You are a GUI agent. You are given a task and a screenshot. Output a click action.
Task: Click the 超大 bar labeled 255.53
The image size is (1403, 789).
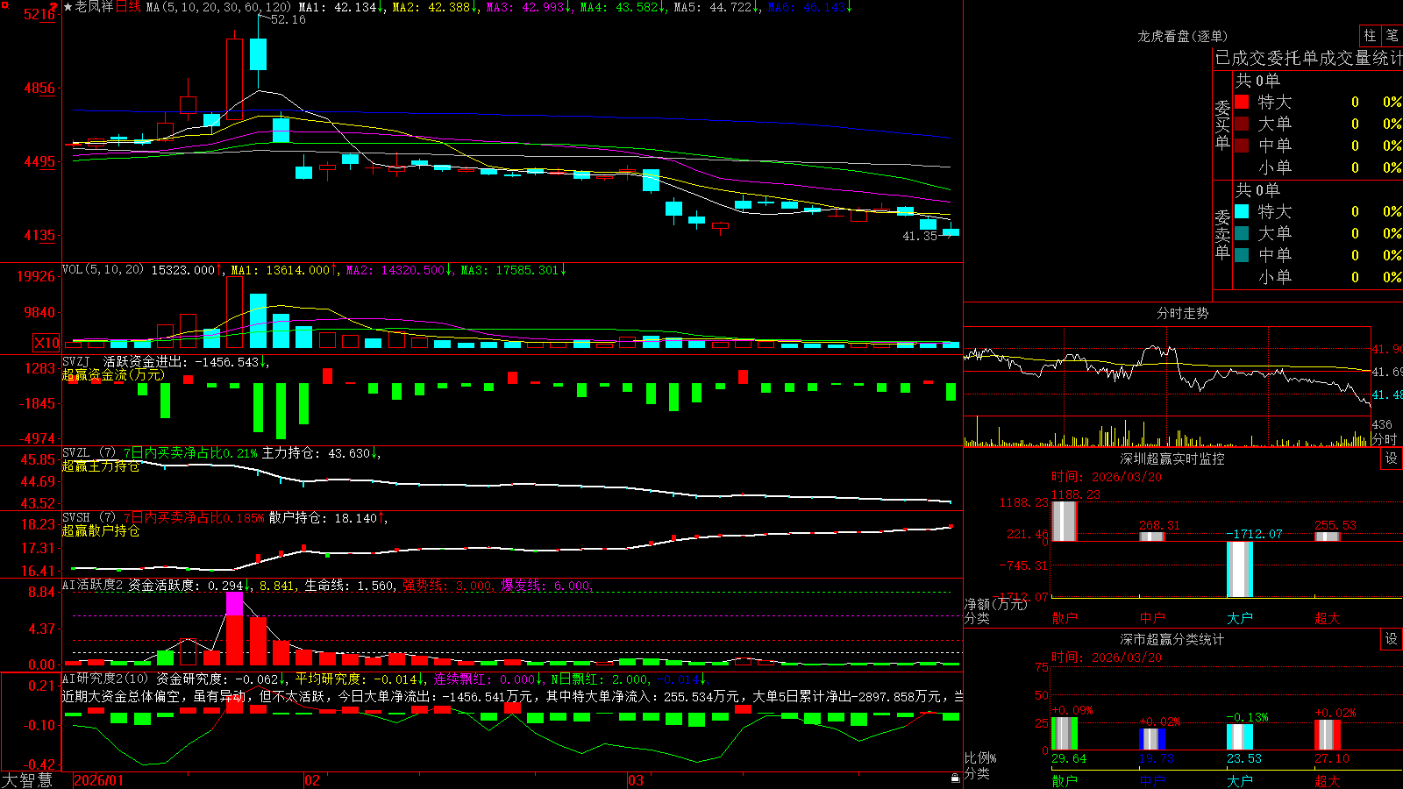coord(1327,537)
